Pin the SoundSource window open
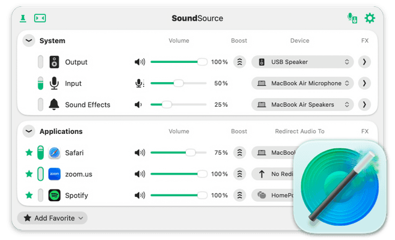The width and height of the screenshot is (395, 240). click(x=23, y=19)
